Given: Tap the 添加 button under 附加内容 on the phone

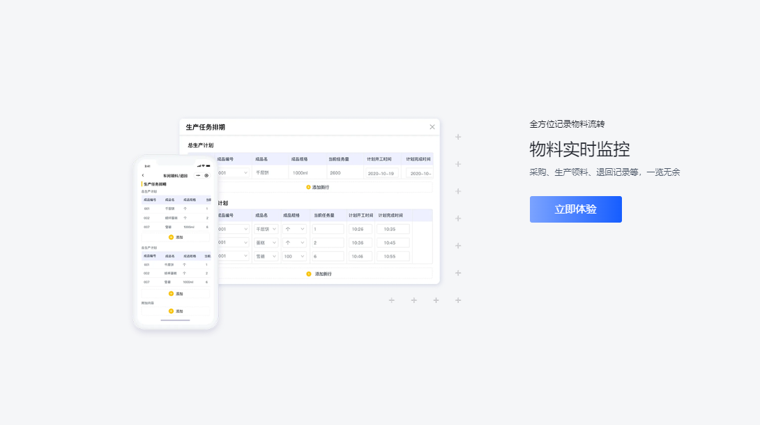Looking at the screenshot, I should tap(176, 311).
